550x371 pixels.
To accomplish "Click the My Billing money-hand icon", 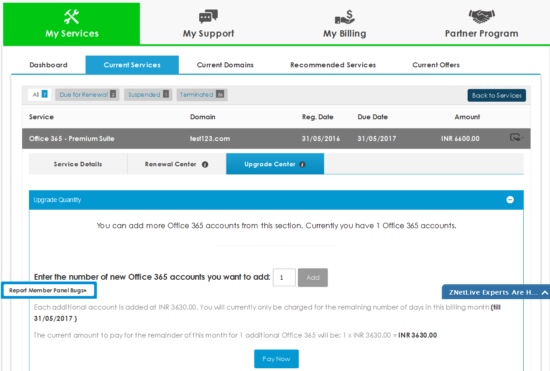I will [344, 17].
